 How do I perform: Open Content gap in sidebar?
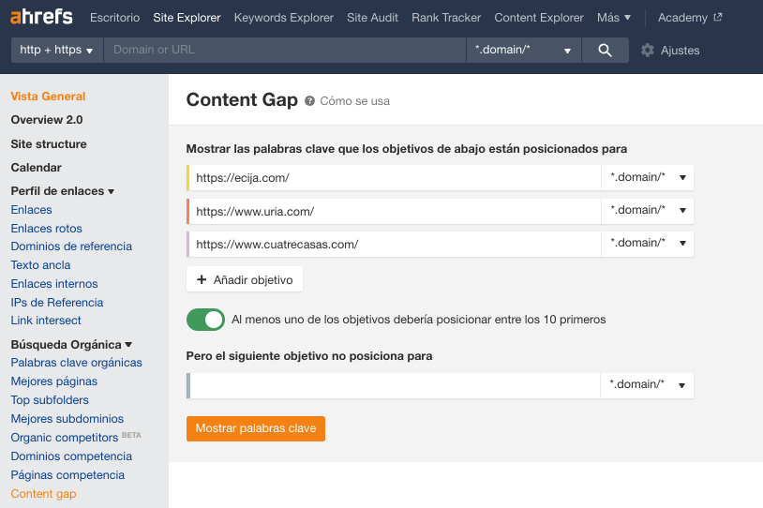click(x=43, y=494)
